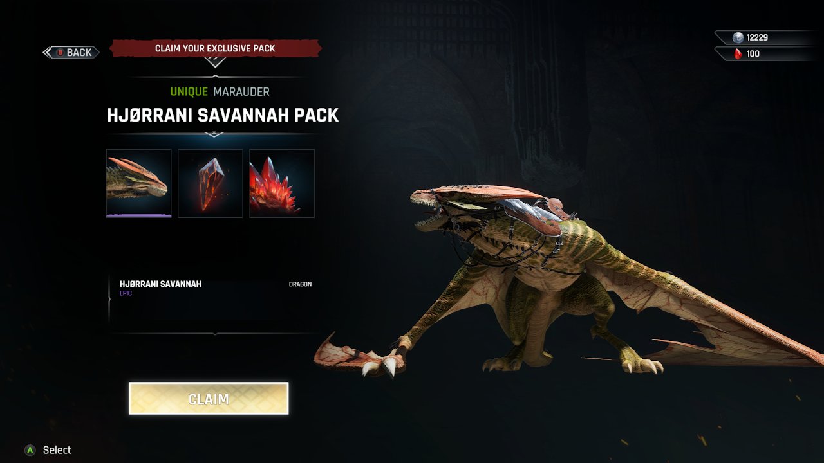824x463 pixels.
Task: Click the red gem currency icon
Action: point(738,54)
